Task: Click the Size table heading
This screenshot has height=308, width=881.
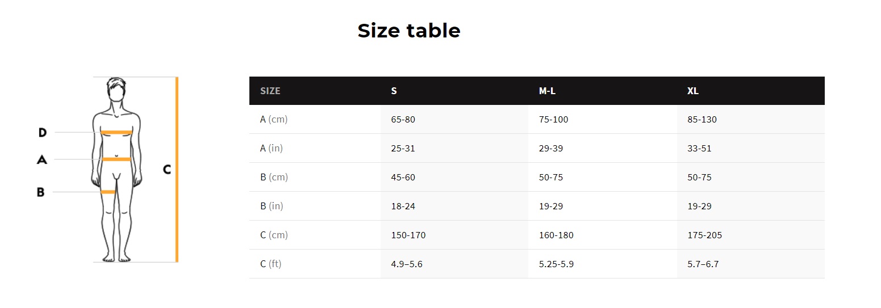Action: [x=408, y=31]
